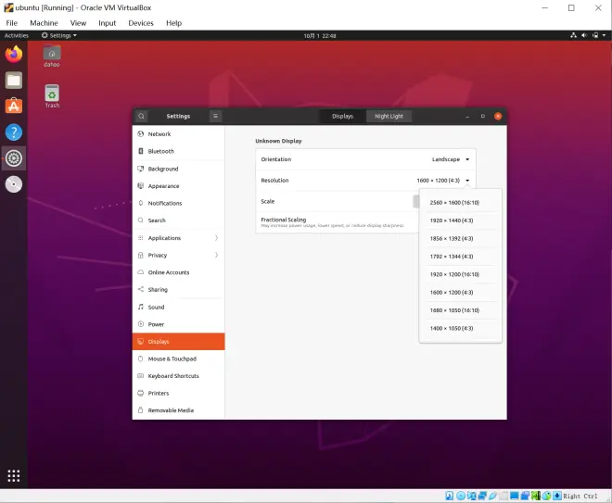Open VirtualBox Devices menu

pos(141,23)
